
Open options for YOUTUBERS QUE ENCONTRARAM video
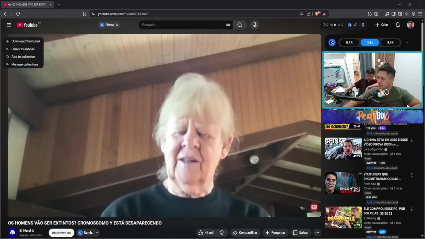(412, 175)
